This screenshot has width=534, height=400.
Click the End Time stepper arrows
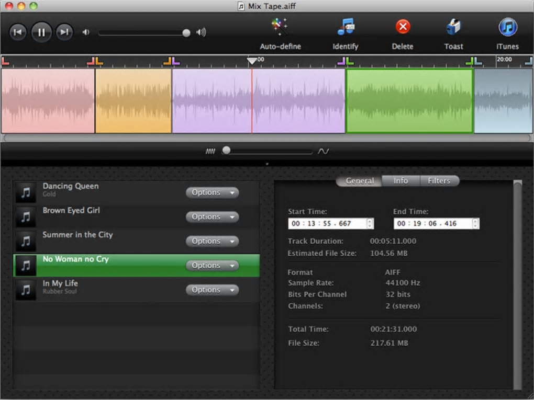[475, 223]
